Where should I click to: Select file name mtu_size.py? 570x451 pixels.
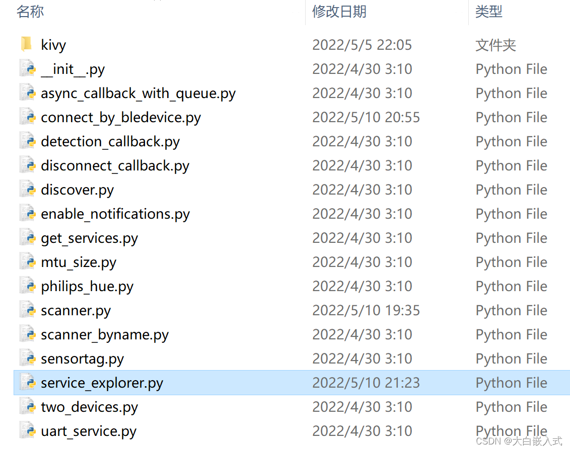(79, 262)
